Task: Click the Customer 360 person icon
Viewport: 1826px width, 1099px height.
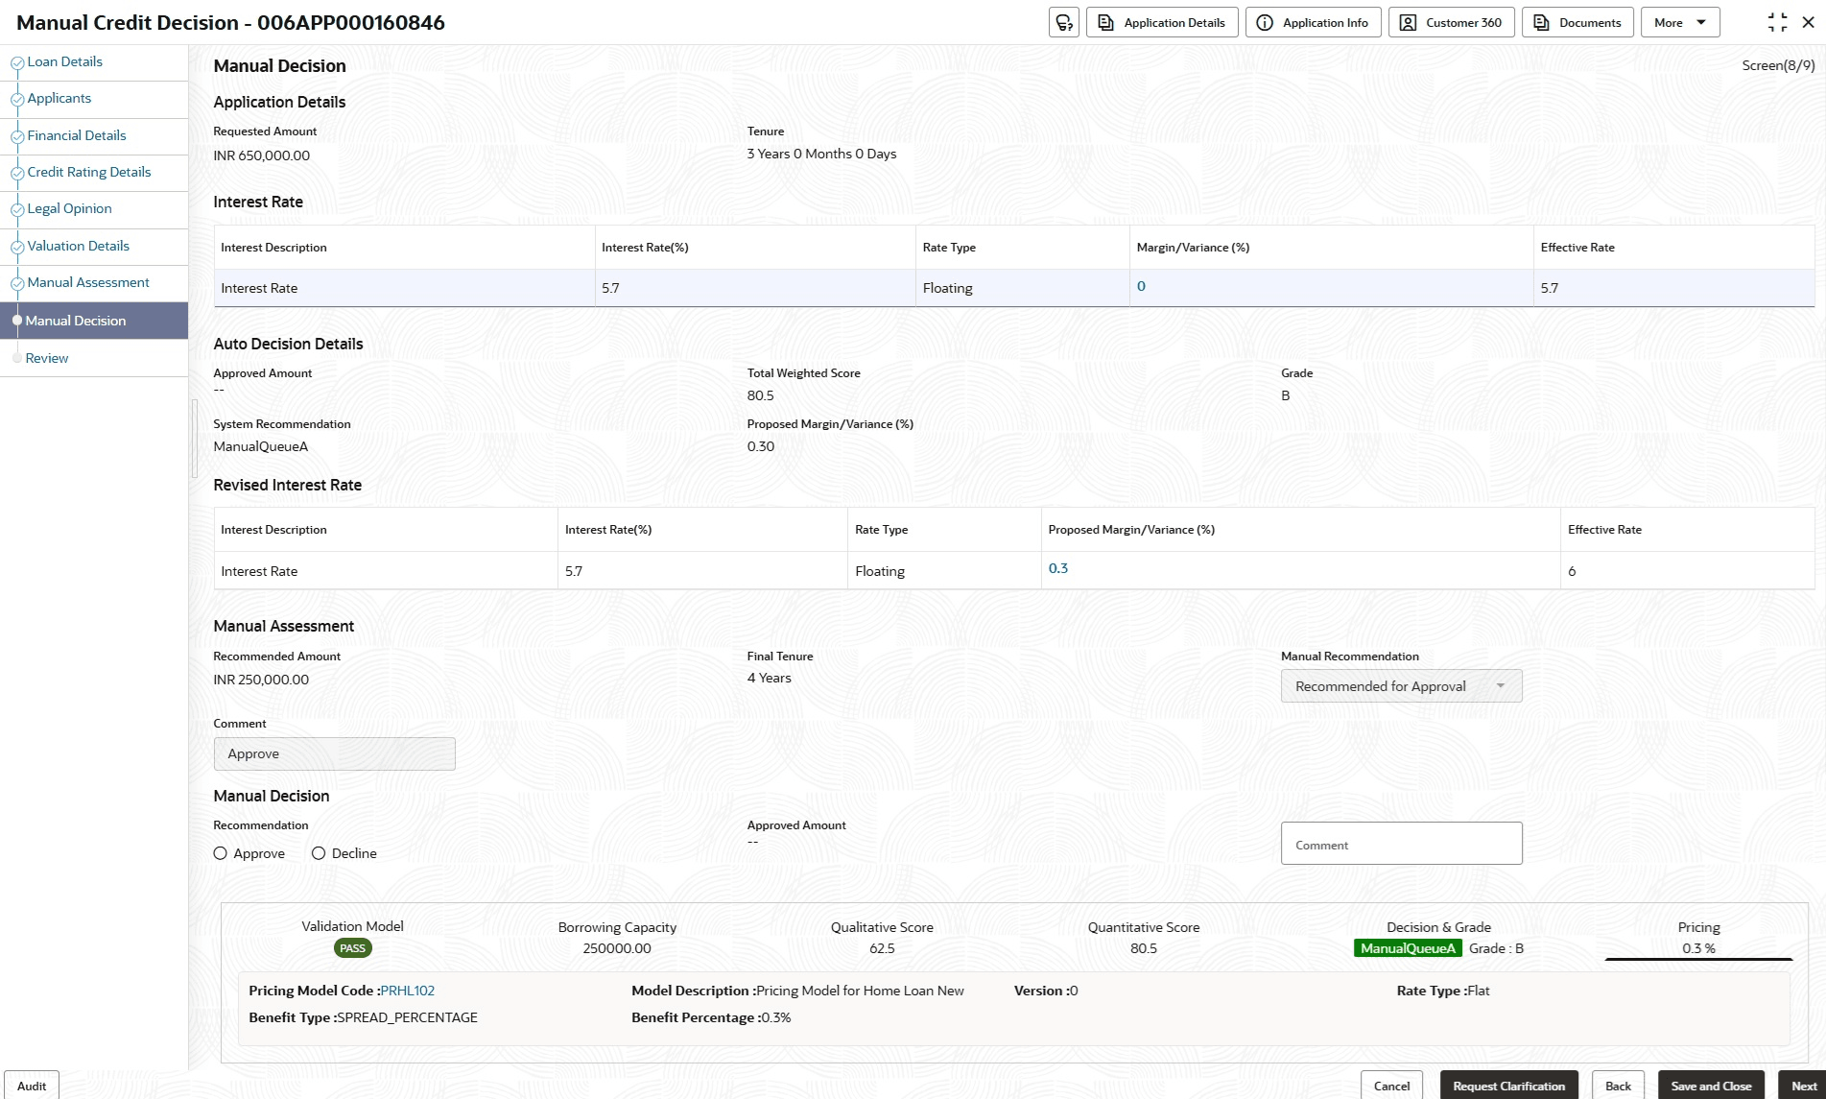Action: click(1408, 22)
